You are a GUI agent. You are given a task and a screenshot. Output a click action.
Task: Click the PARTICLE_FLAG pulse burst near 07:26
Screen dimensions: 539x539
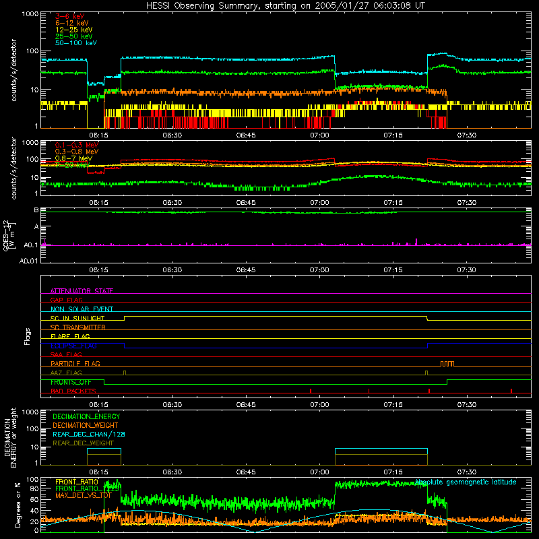click(x=447, y=364)
